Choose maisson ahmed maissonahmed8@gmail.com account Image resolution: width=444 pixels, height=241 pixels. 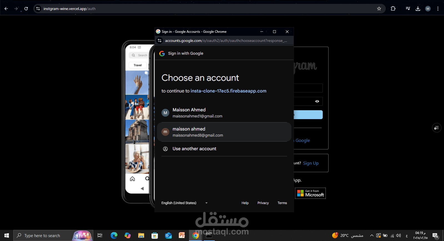tap(224, 132)
